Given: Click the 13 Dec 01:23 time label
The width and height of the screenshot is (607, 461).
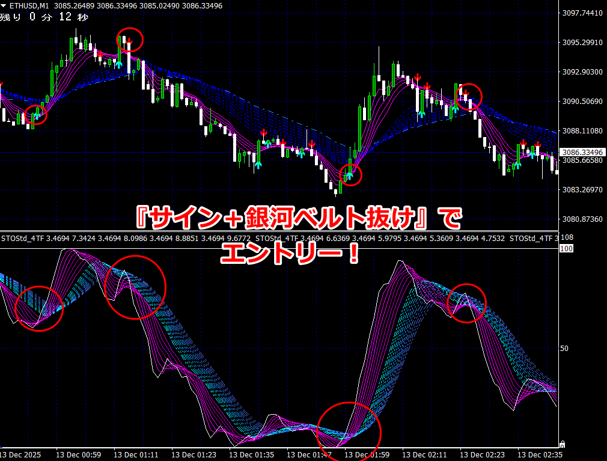Looking at the screenshot, I should 194,455.
